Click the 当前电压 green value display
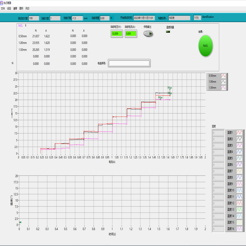This screenshot has height=246, width=246. (117, 34)
